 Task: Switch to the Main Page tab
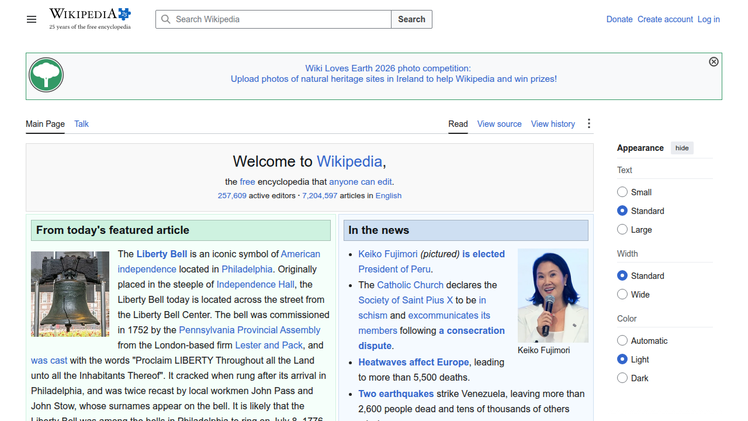click(45, 124)
